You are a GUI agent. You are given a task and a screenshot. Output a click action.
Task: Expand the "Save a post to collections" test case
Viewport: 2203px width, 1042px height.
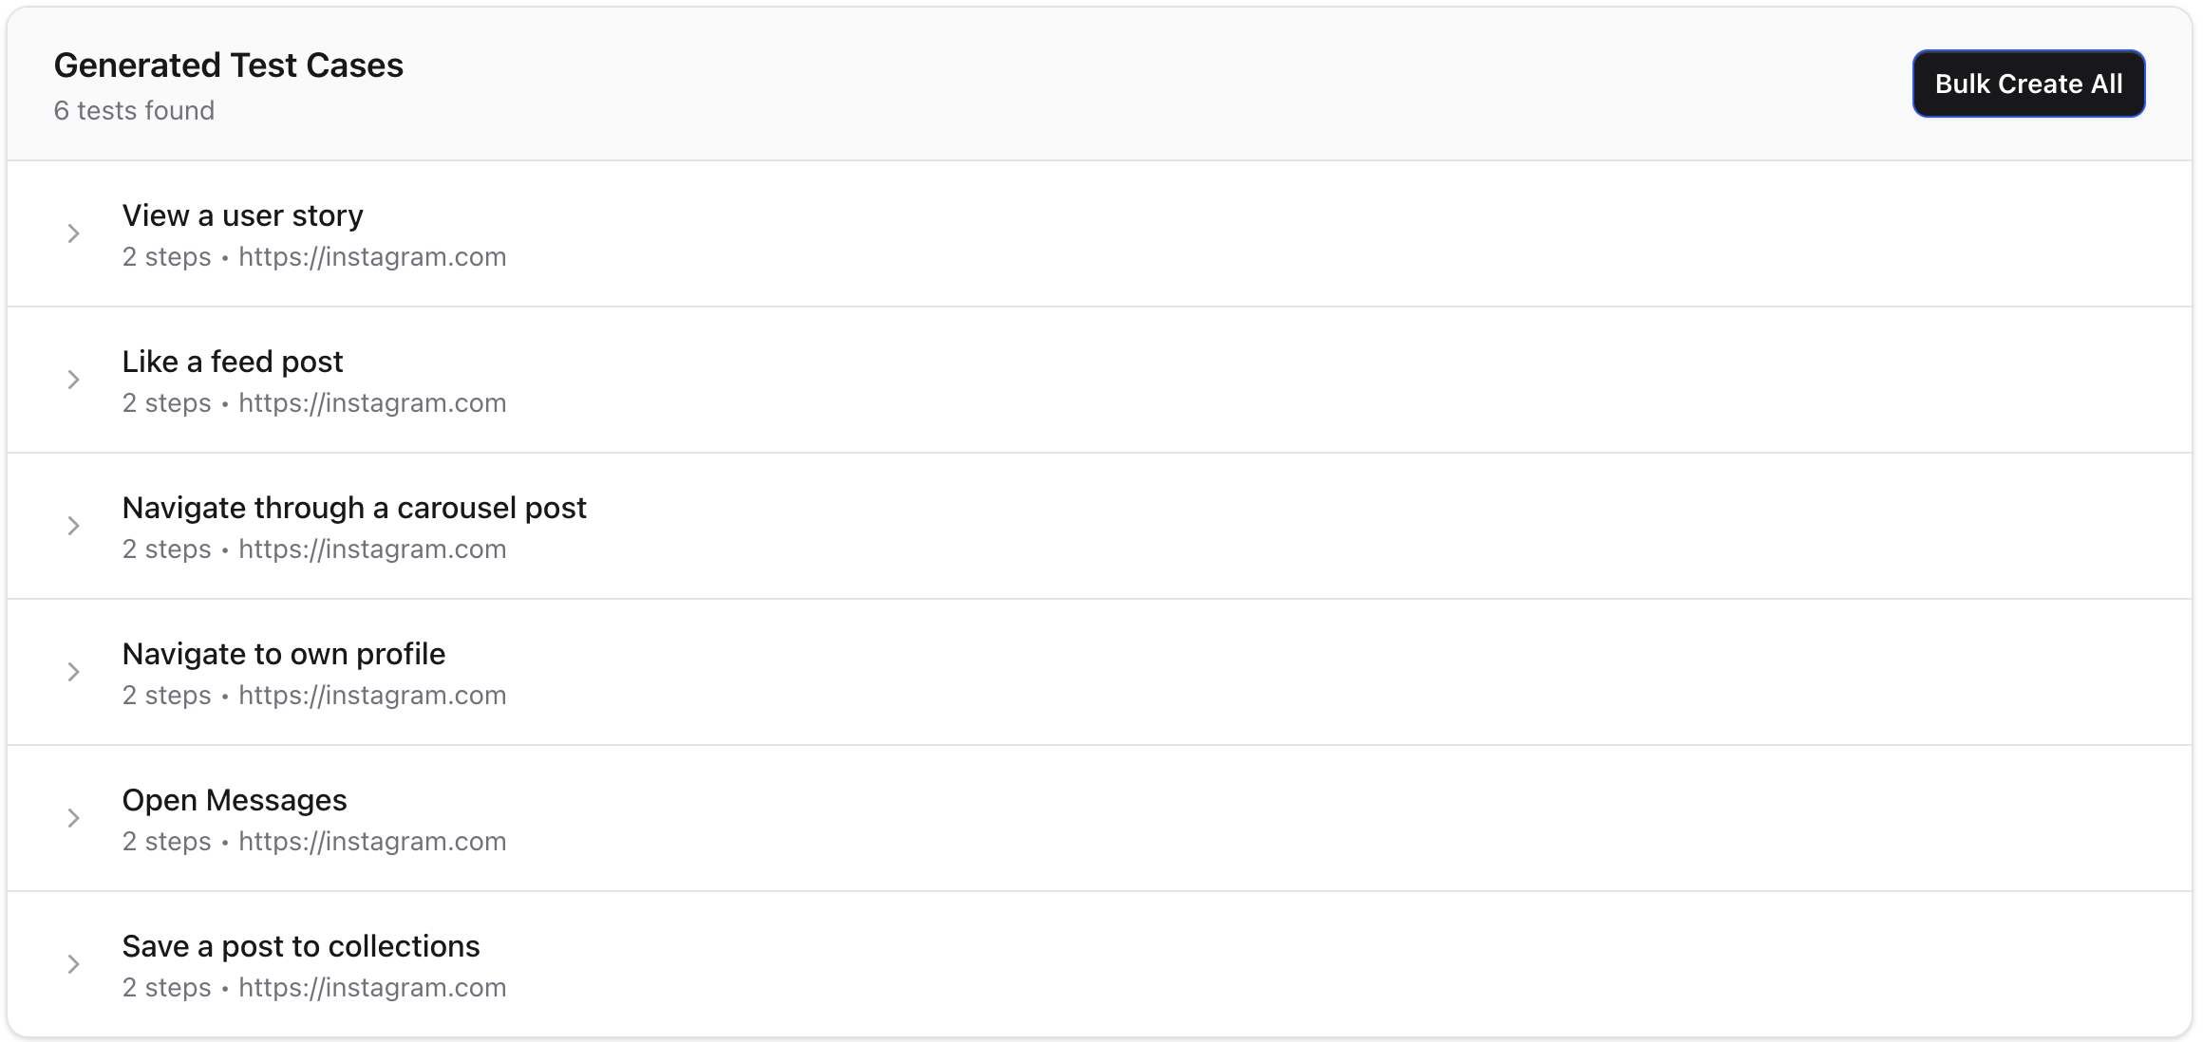(74, 964)
